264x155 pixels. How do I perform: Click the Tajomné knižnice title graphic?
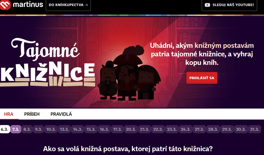point(48,62)
